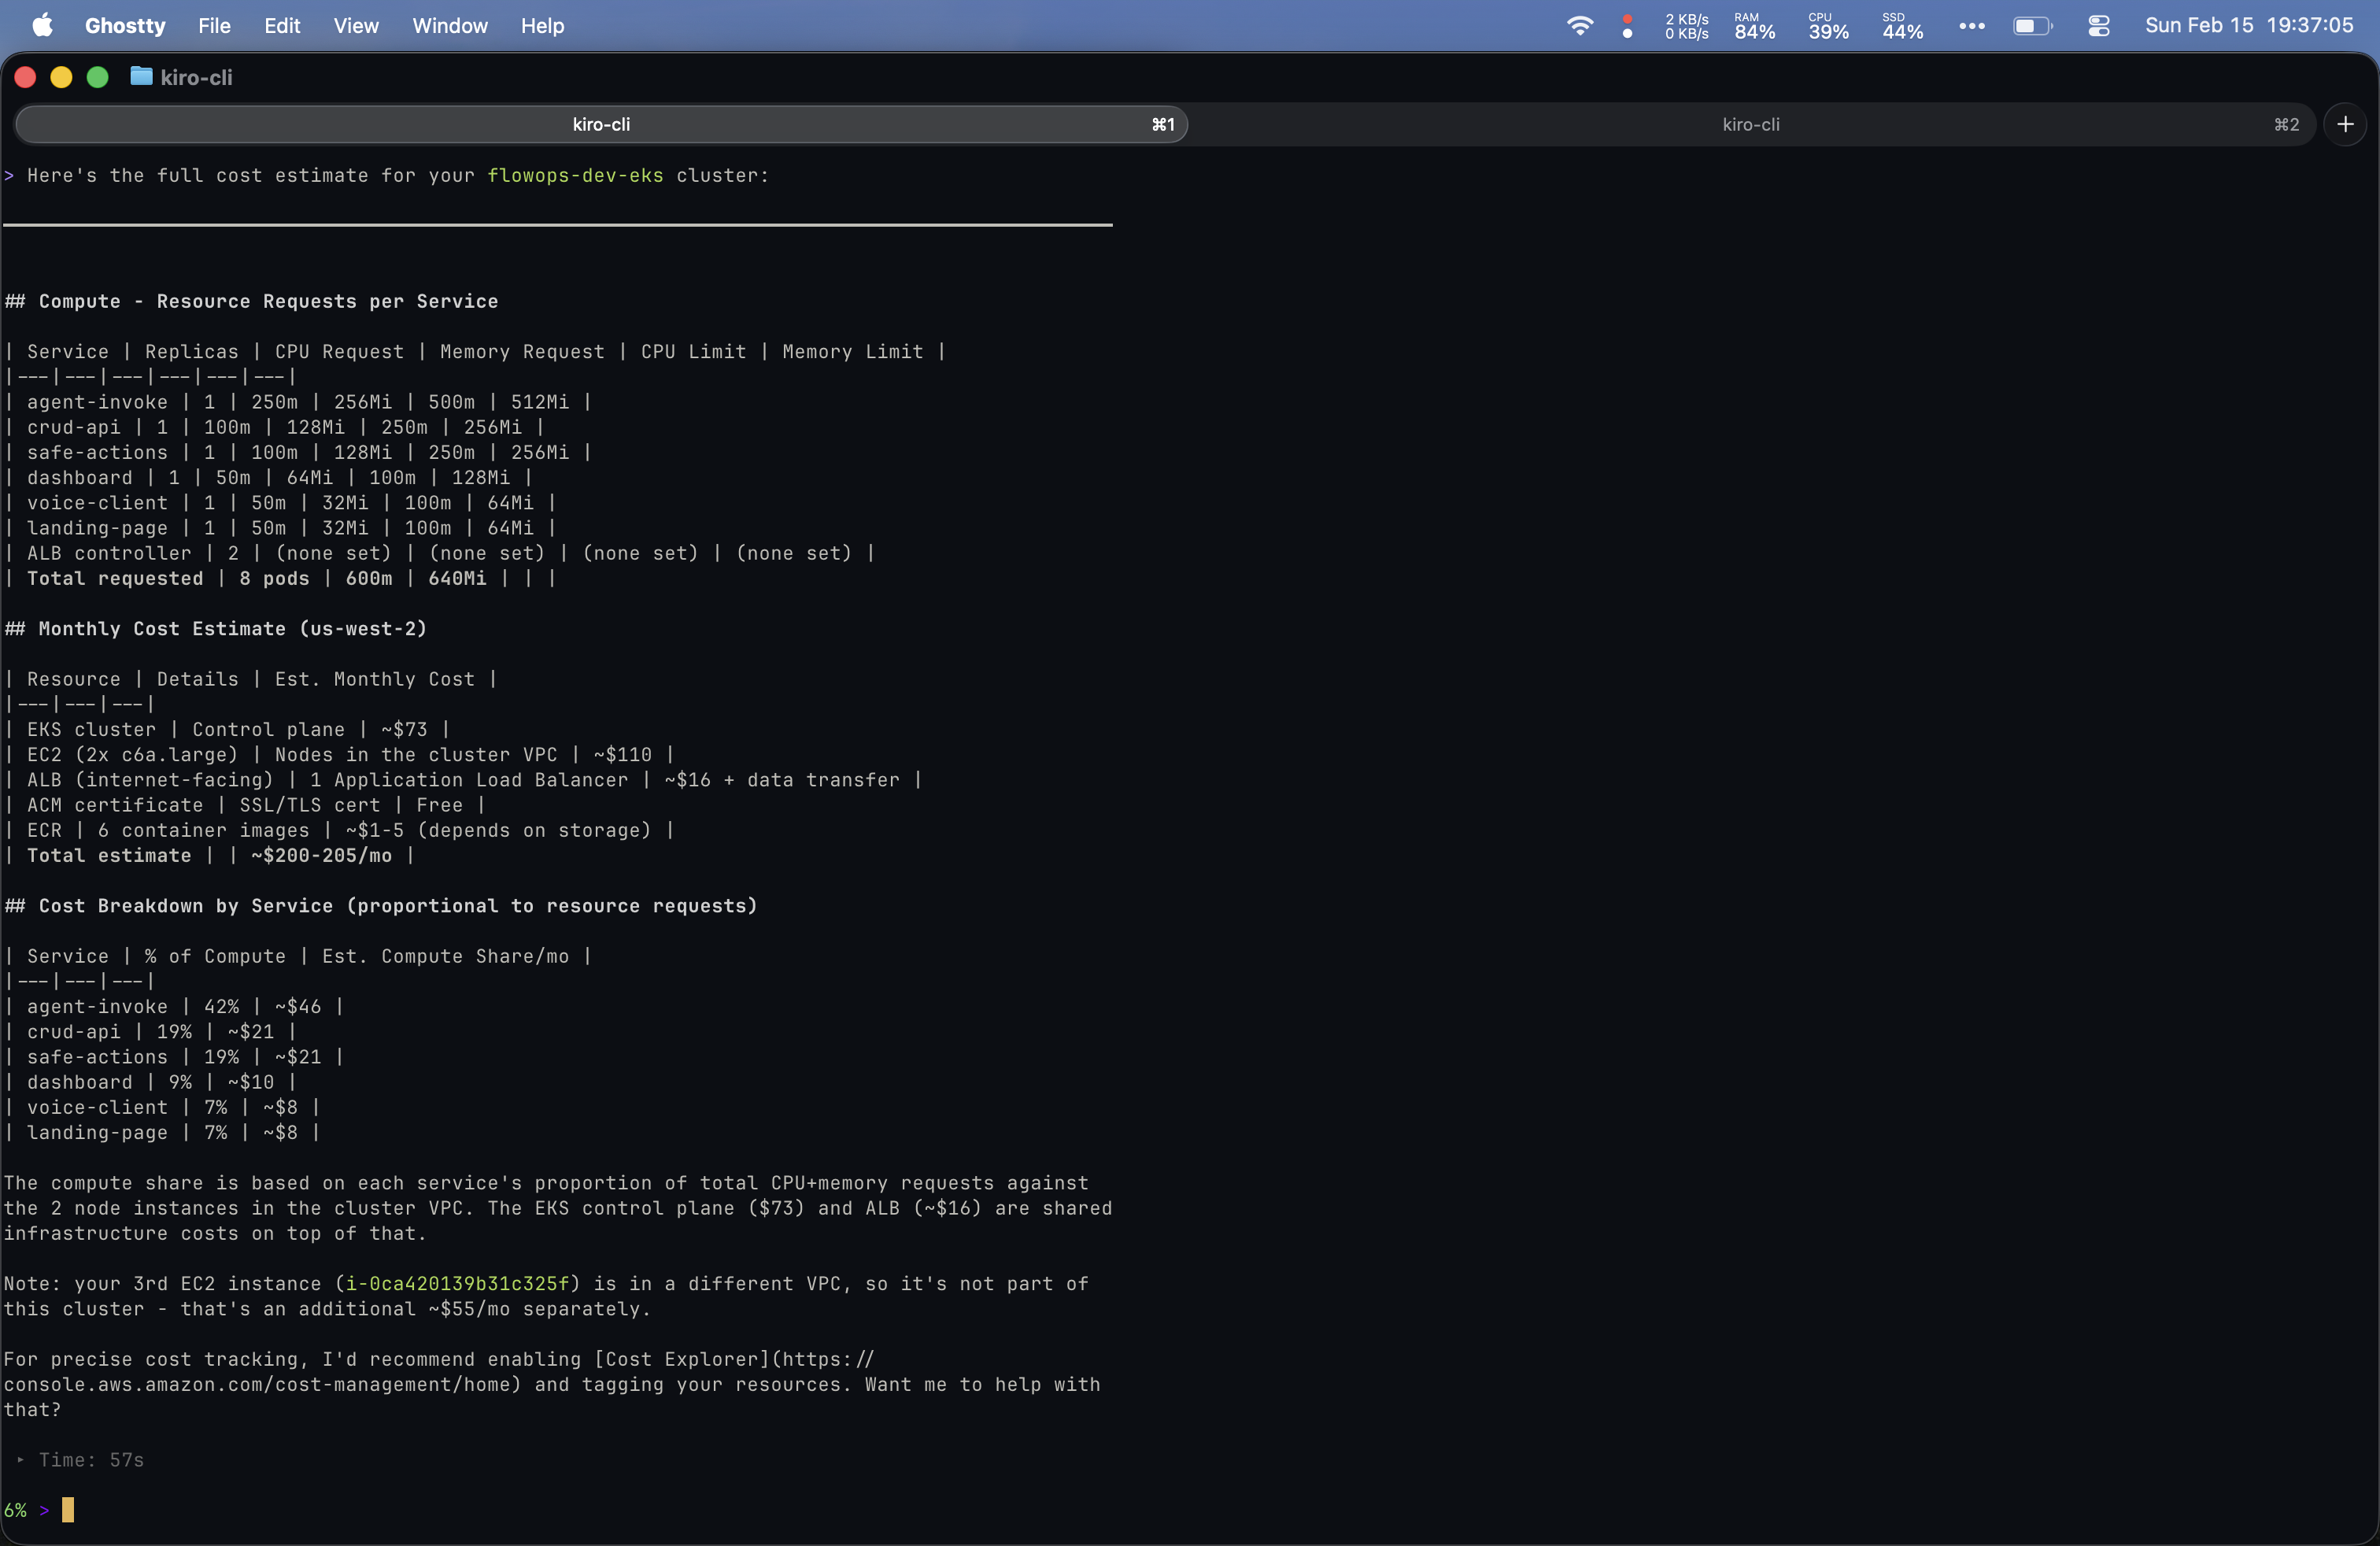Click the three-dots overflow menu bar icon

point(1971,26)
